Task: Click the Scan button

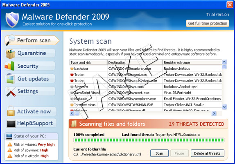Action: pos(159,153)
